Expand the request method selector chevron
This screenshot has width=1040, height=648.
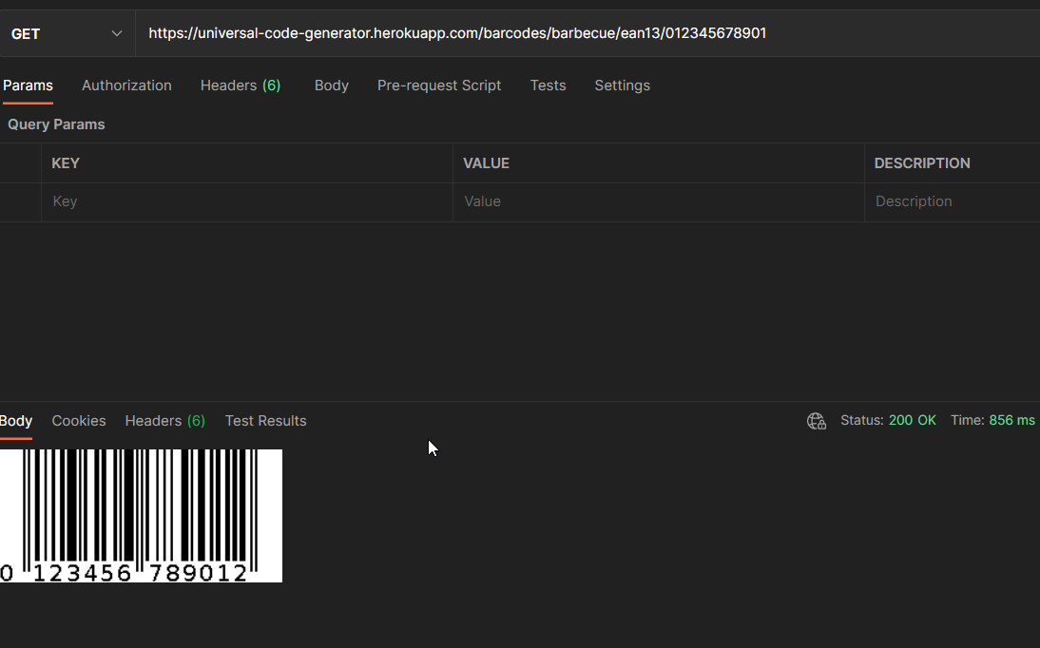tap(117, 32)
